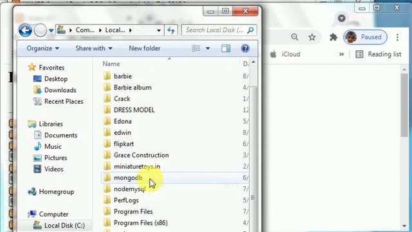Select the Program Files (x86) folder
412x232 pixels.
[140, 223]
